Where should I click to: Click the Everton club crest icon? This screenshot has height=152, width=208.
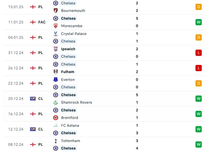tap(56, 80)
